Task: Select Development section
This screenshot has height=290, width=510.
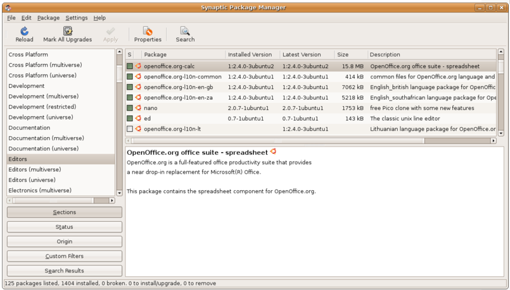Action: click(61, 86)
